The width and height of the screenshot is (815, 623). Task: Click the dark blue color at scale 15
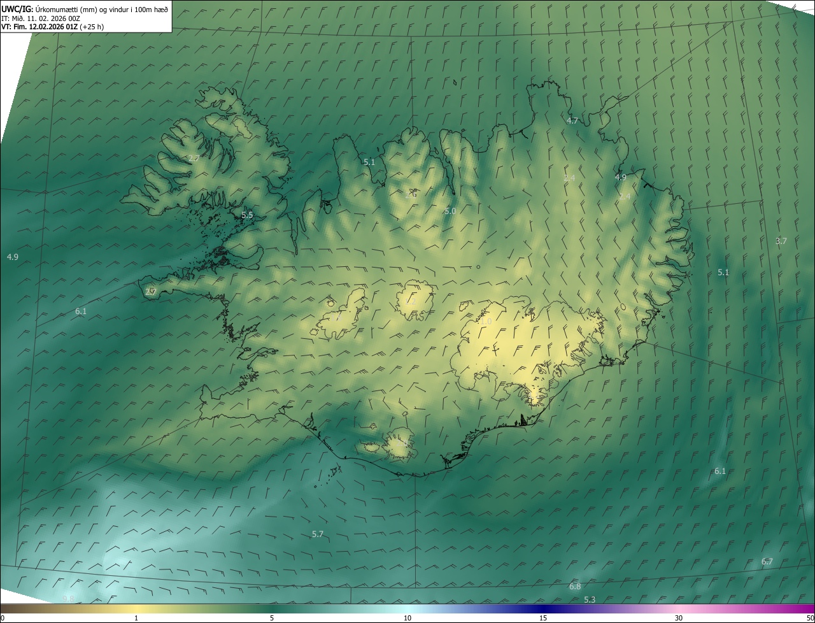pos(543,608)
